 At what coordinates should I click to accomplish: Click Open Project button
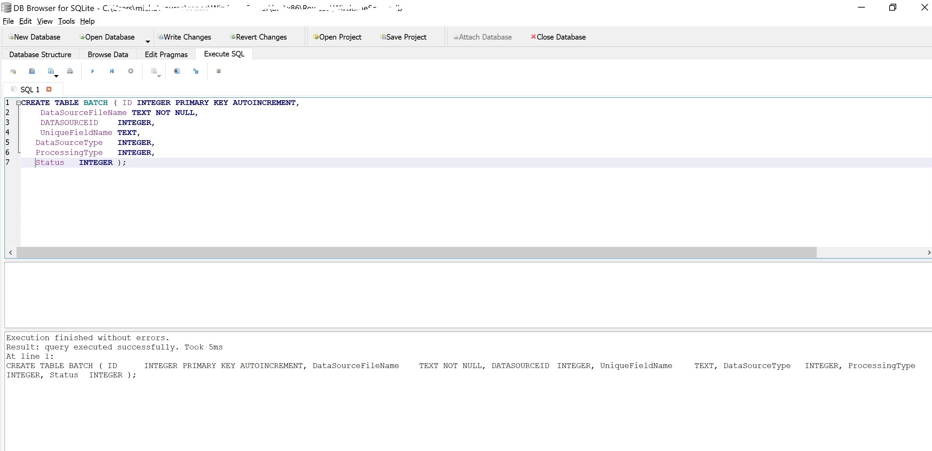point(337,37)
